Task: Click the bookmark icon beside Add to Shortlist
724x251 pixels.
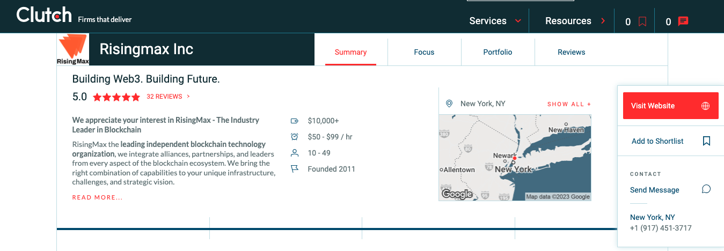Action: pos(707,141)
